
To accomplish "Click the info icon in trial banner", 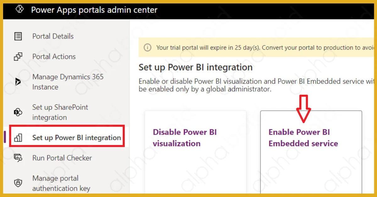I will (x=147, y=48).
